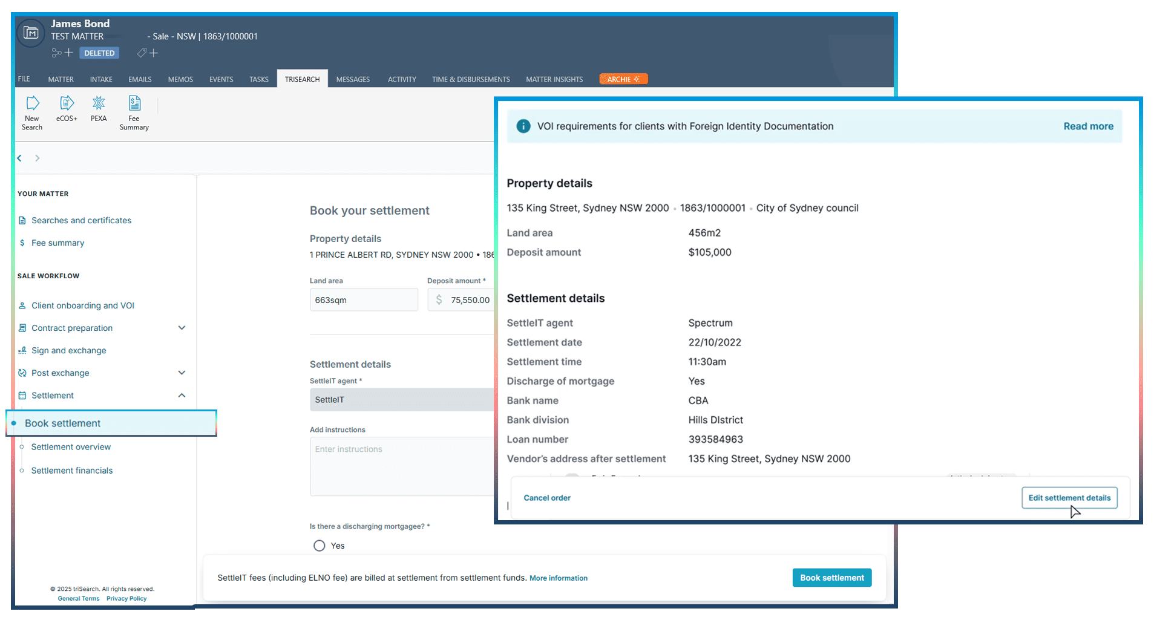Collapse the Settlement section chevron

tap(182, 395)
